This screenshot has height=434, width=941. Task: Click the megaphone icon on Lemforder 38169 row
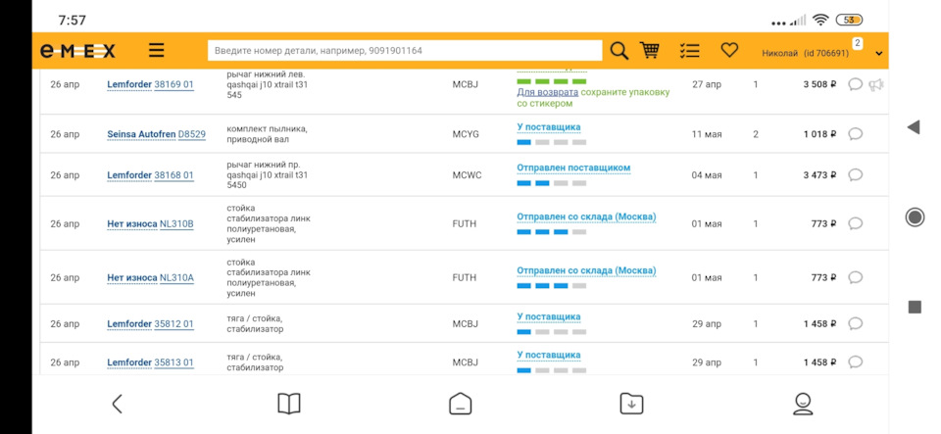876,84
